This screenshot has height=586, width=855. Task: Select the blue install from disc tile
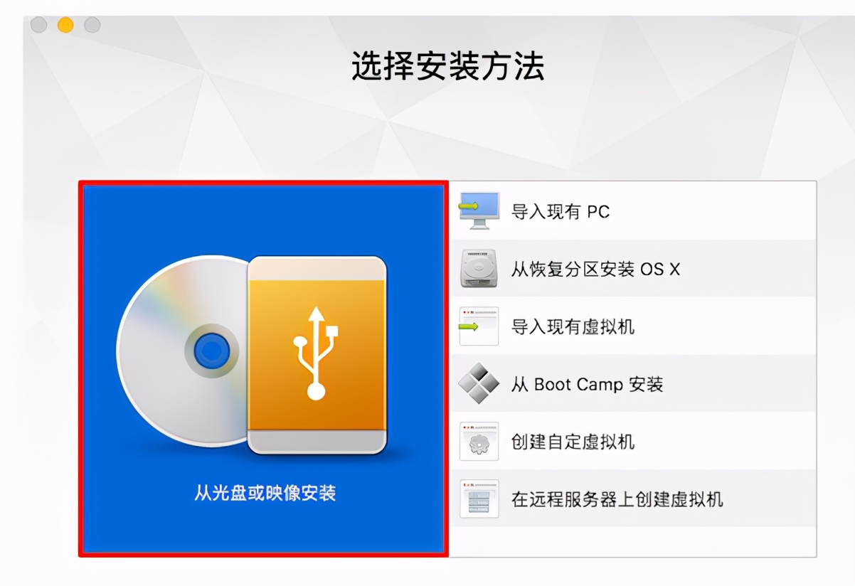(263, 368)
